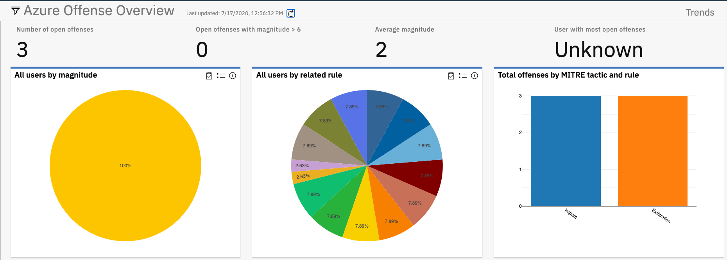
Task: Open info icon in All users by magnitude
Action: click(x=233, y=76)
